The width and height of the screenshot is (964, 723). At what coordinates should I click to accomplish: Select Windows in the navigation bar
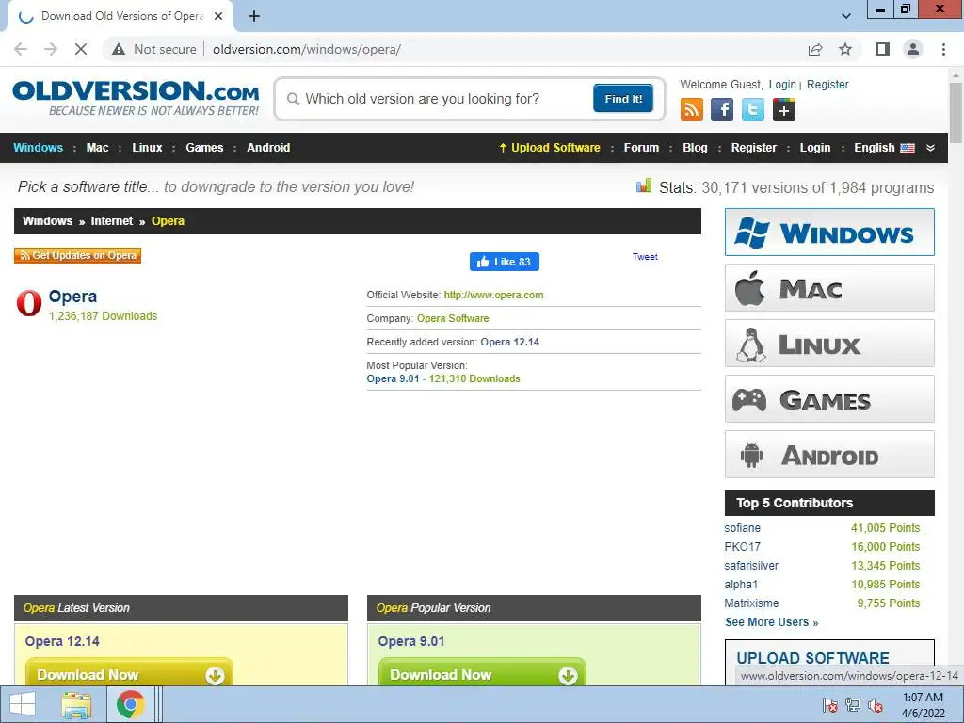tap(38, 148)
